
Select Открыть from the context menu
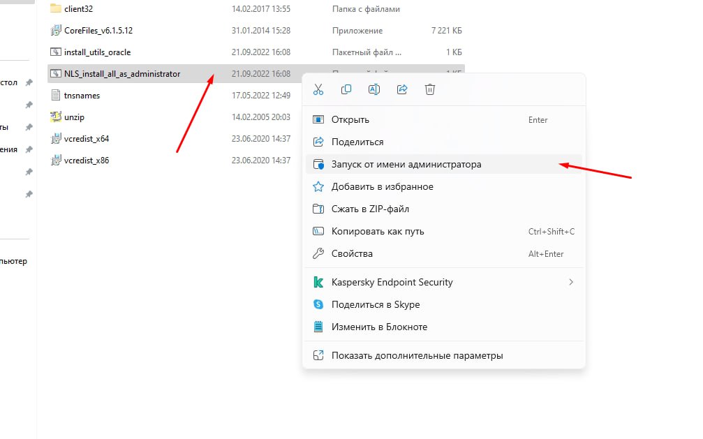[x=443, y=120]
